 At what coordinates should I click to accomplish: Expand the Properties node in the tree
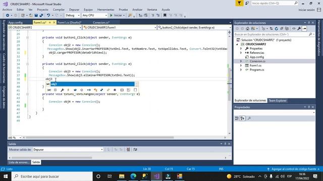[x=241, y=49]
